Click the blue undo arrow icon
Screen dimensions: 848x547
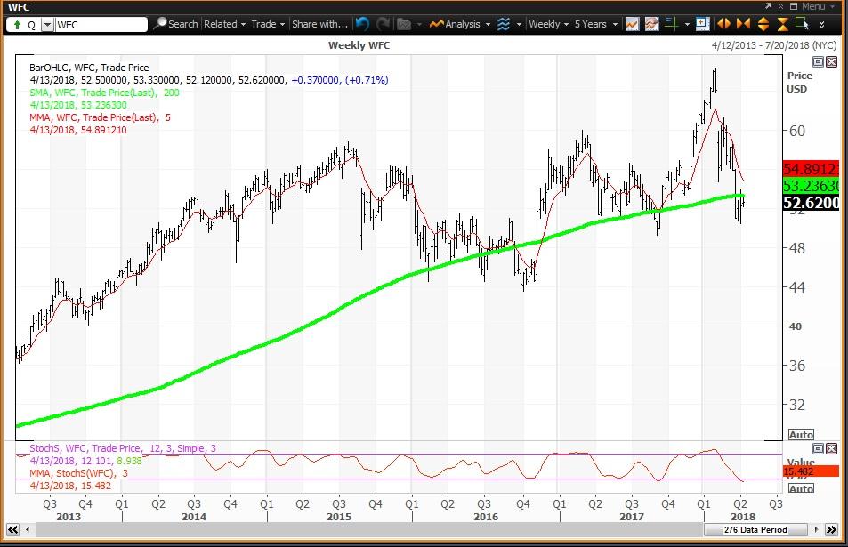pyautogui.click(x=362, y=24)
